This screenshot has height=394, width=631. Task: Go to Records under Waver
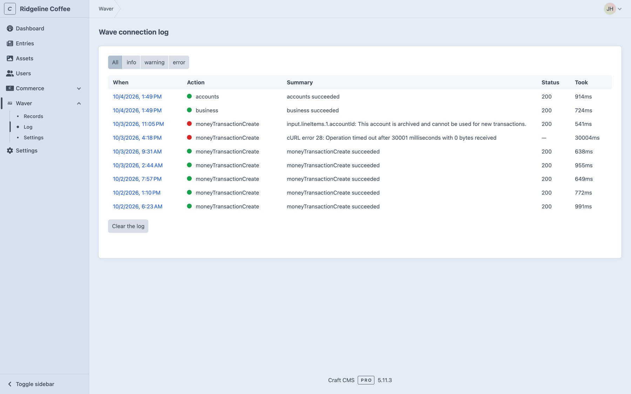coord(33,116)
